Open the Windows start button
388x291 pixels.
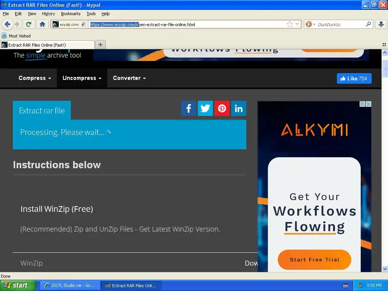(x=18, y=285)
